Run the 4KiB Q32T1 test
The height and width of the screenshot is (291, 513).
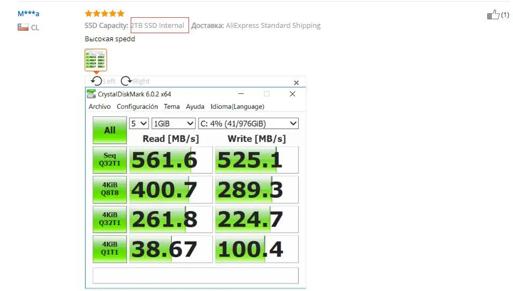(x=110, y=219)
